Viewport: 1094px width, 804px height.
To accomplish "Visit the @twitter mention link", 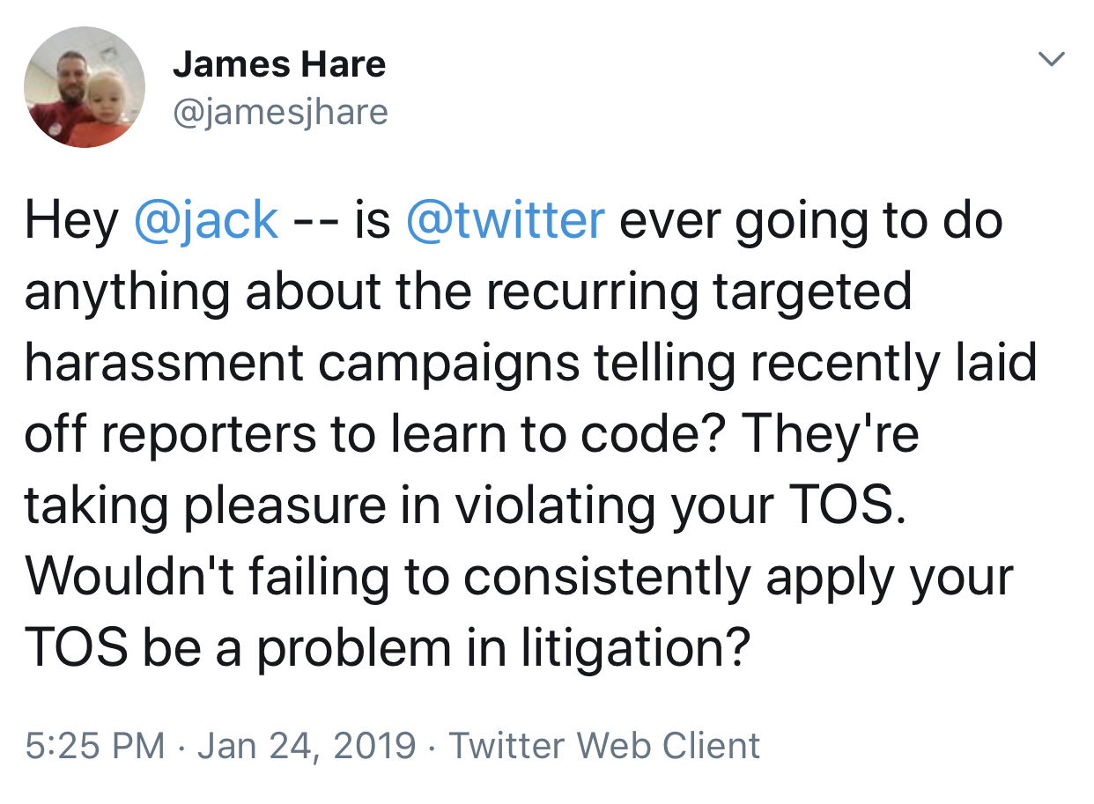I will (506, 220).
